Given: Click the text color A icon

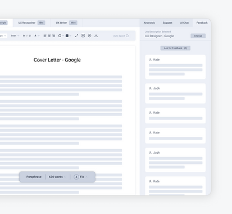Looking at the screenshot, I should tap(35, 35).
